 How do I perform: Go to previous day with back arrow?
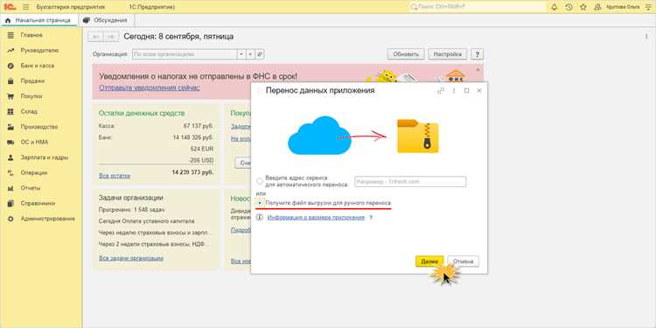click(x=96, y=37)
